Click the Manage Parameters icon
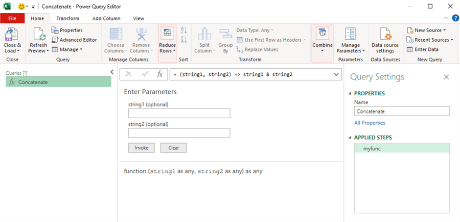Screen dimensions: 460x222 (351, 35)
